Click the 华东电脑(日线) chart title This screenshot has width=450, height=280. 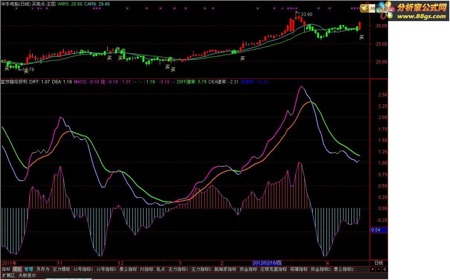pos(16,3)
